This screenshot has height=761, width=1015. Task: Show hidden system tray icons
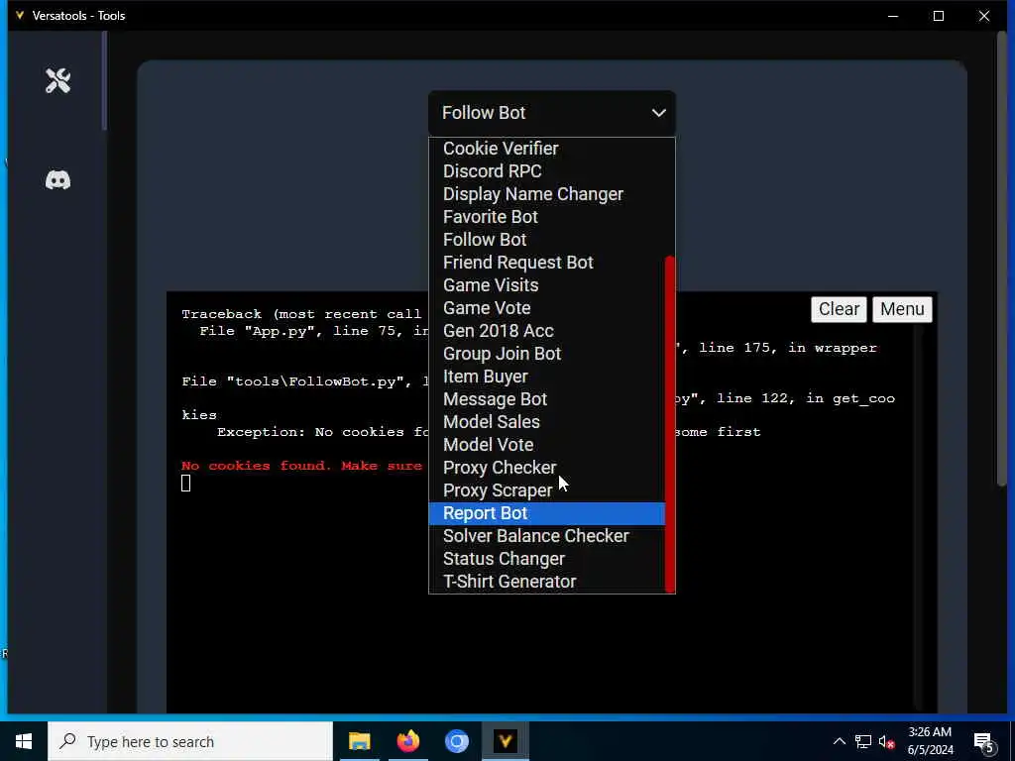[x=839, y=741]
